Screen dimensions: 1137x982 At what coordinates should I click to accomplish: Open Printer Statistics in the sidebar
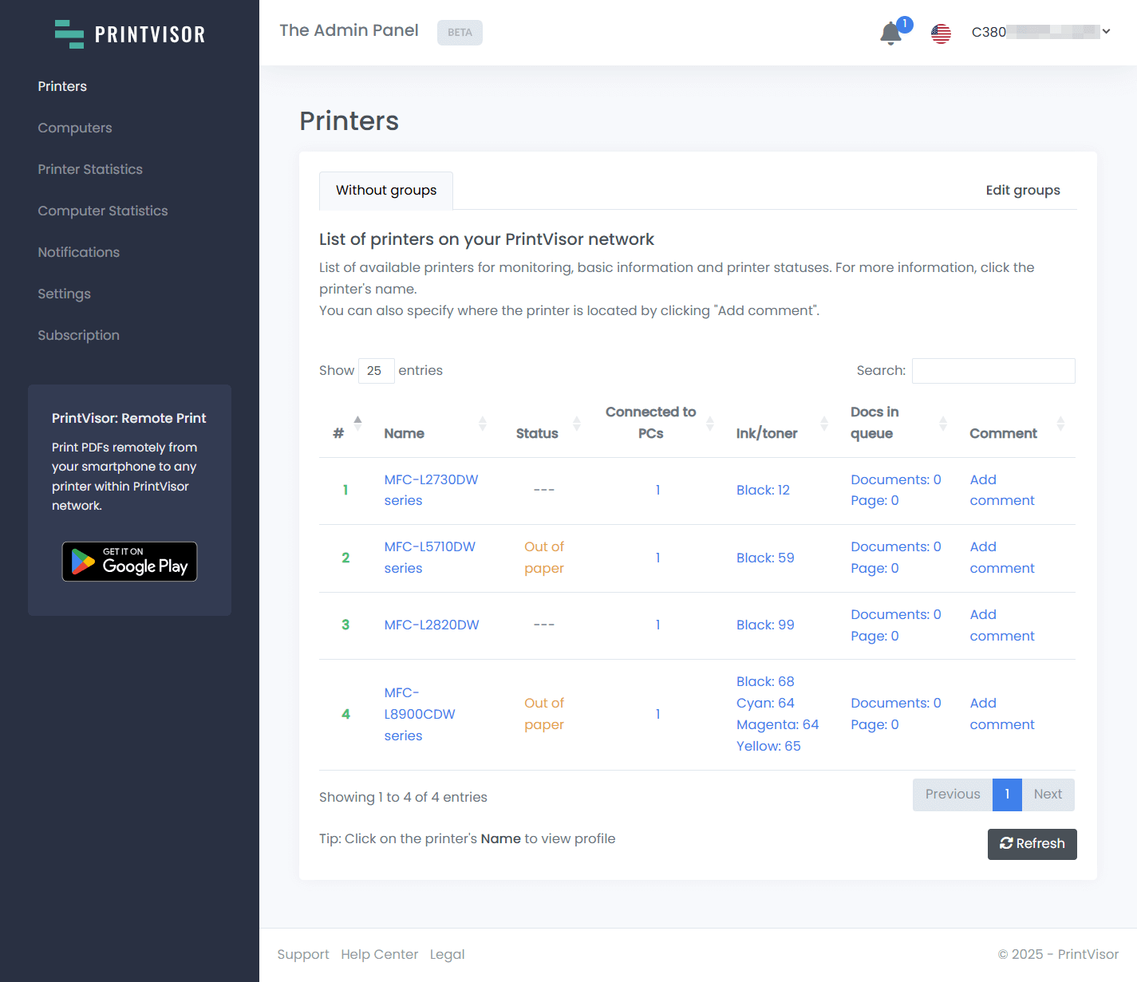[90, 169]
